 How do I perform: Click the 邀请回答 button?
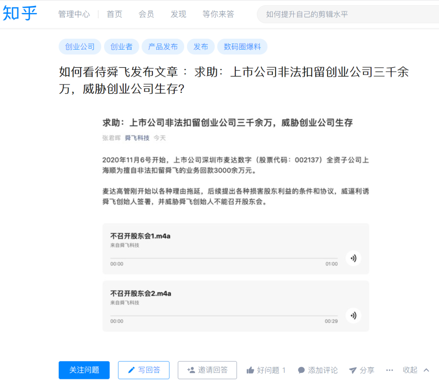(x=207, y=370)
